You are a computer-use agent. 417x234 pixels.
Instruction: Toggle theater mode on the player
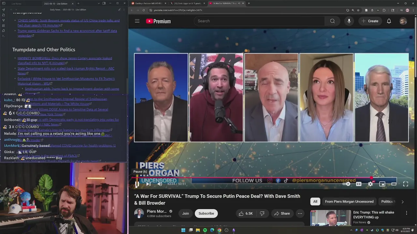(x=394, y=184)
